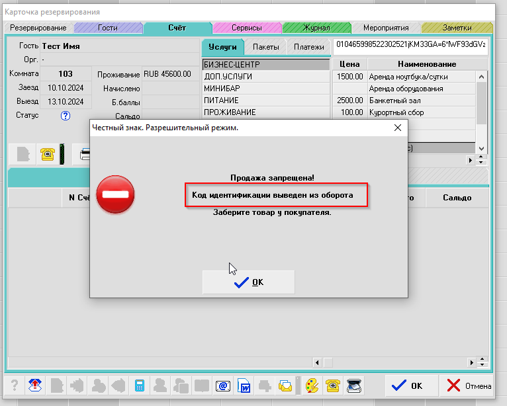Screen dimensions: 507x406
Task: Click the envelopes mail icon in bottom toolbar
Action: pyautogui.click(x=285, y=386)
